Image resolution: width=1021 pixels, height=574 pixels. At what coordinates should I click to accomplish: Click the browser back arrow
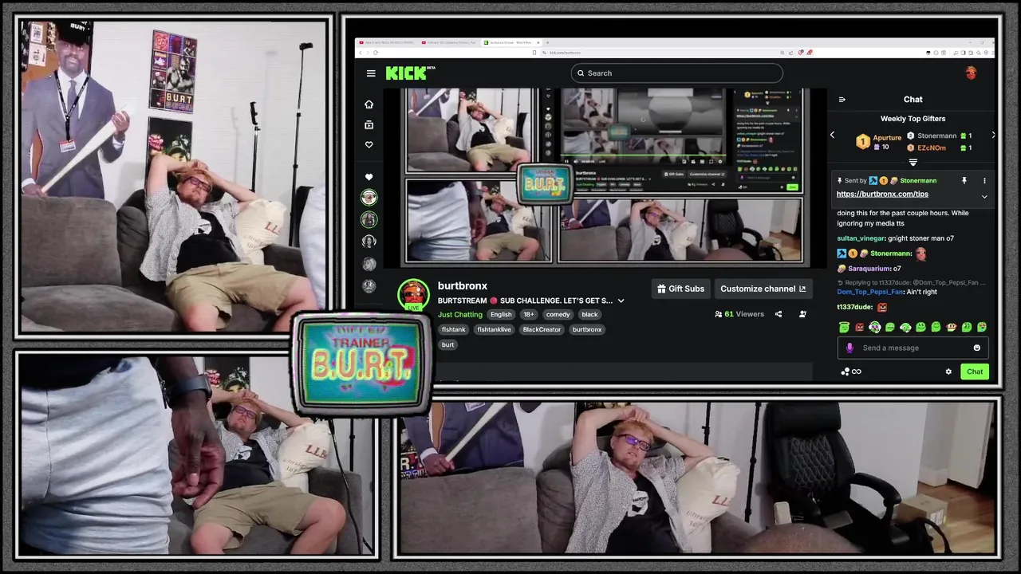pyautogui.click(x=360, y=53)
